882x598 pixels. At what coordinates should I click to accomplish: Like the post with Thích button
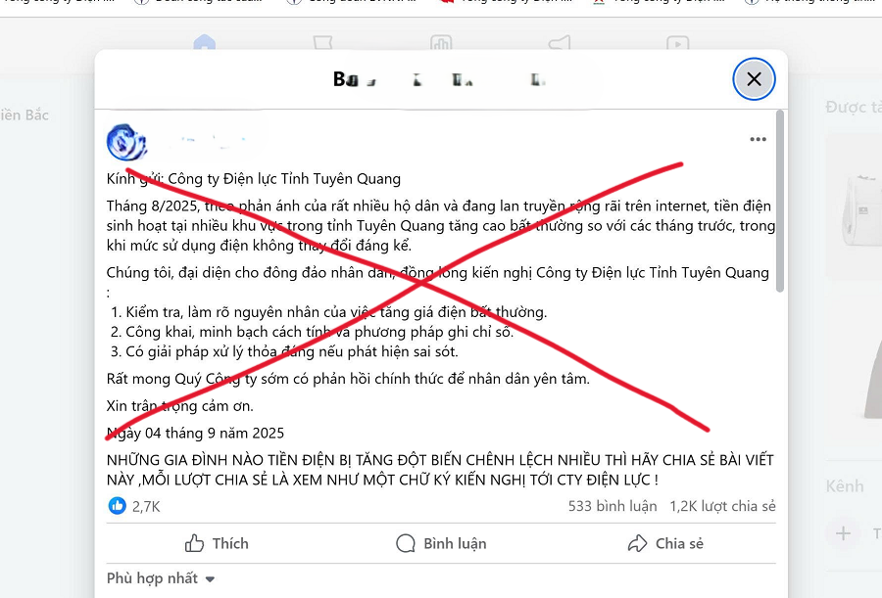217,543
